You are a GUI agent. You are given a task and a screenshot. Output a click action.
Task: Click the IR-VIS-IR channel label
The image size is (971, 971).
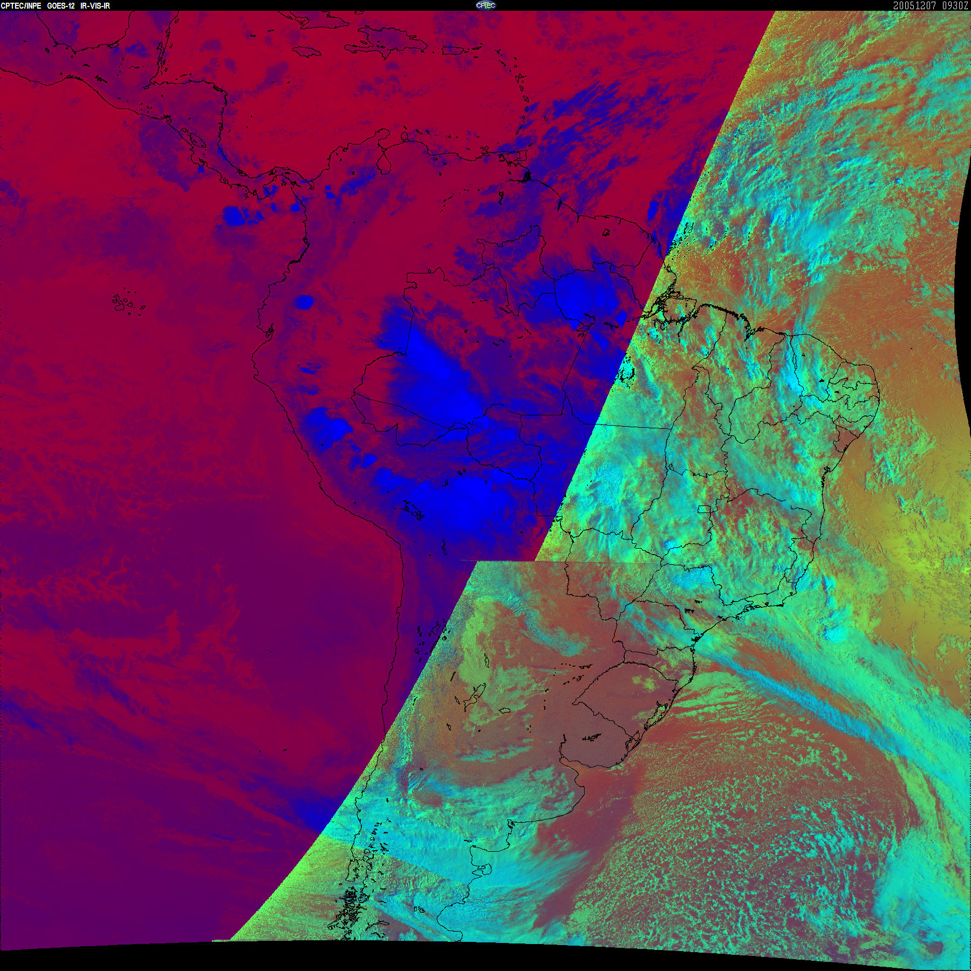[x=95, y=6]
